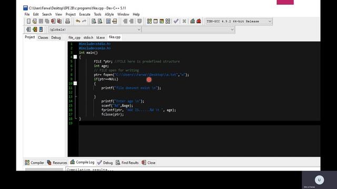Screen dimensions: 337x189
Task: Click the 'int age;' code line
Action: click(x=101, y=66)
